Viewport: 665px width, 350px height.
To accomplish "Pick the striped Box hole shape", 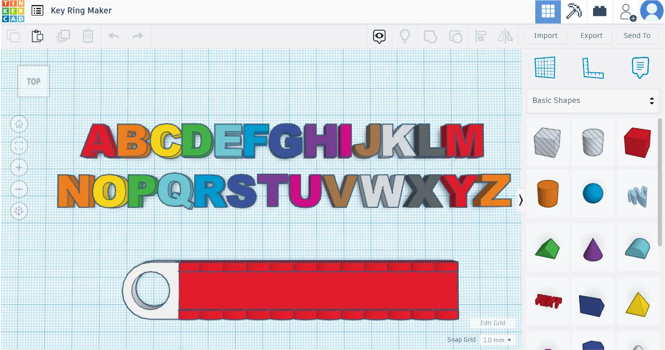I will [547, 142].
